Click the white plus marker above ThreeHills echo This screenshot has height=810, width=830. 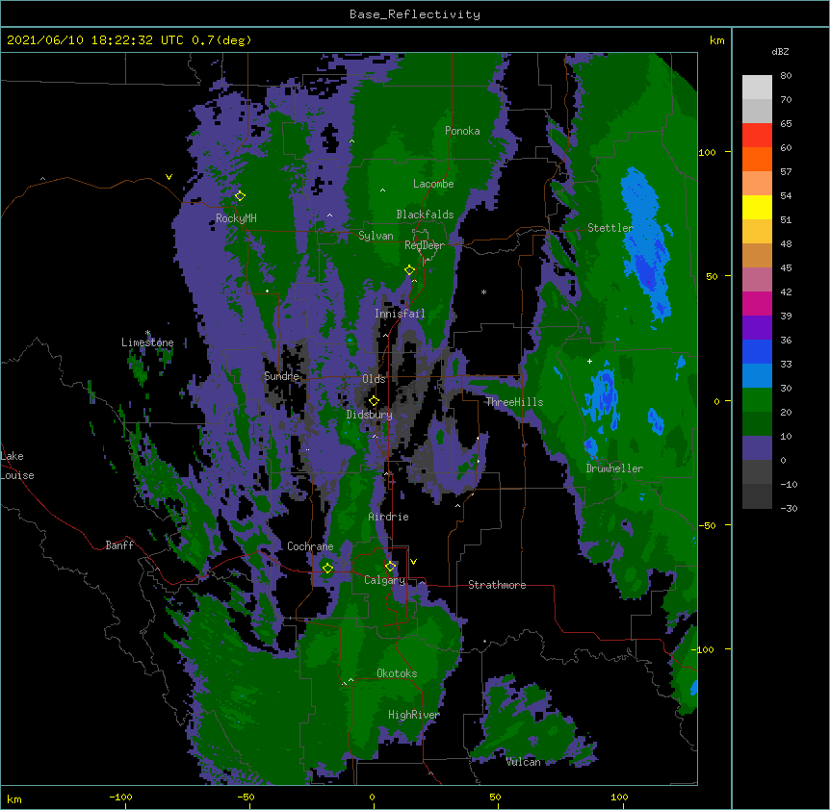point(589,361)
